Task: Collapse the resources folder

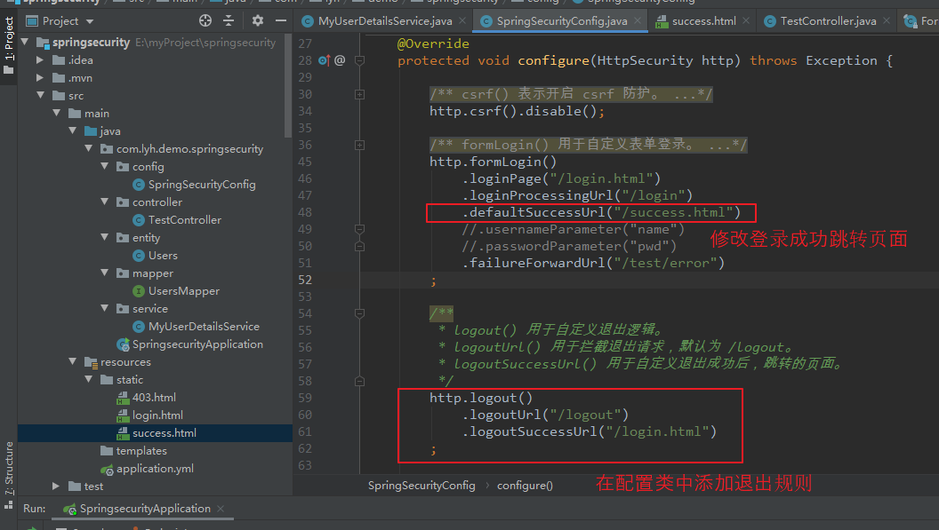Action: 72,361
